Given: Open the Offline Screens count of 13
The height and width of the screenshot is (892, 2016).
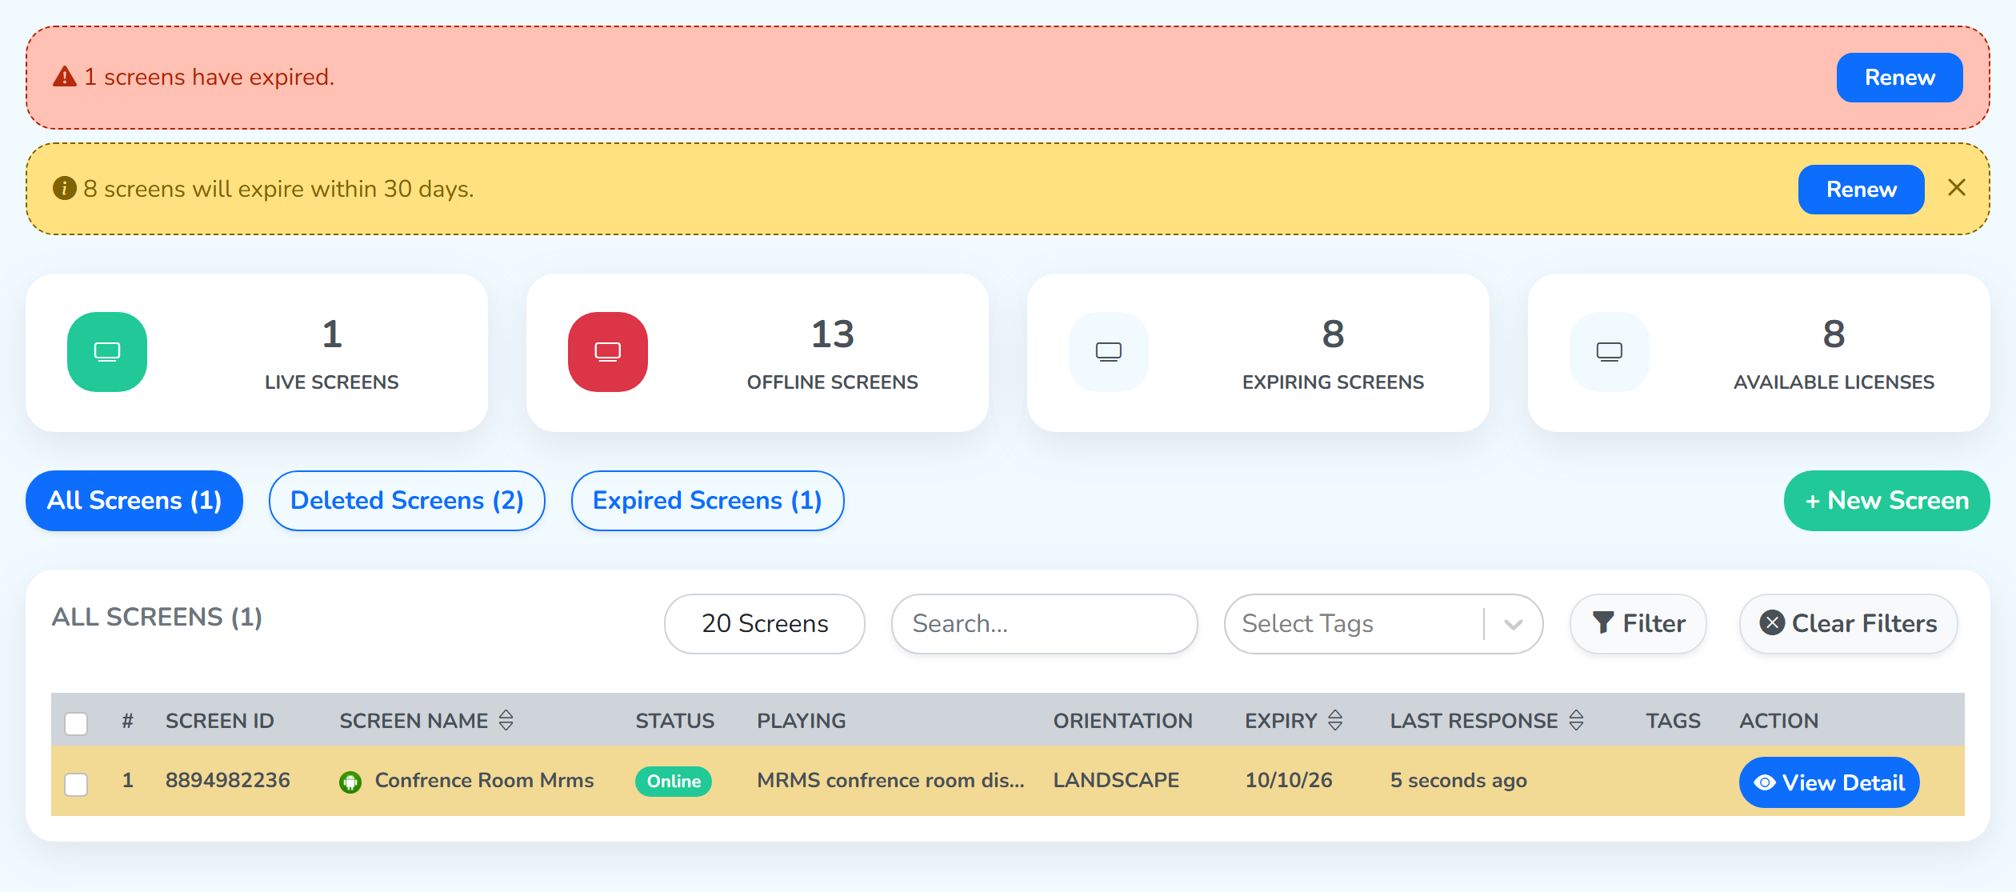Looking at the screenshot, I should [x=833, y=334].
